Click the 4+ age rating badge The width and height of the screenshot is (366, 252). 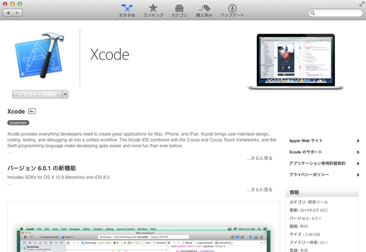point(32,111)
